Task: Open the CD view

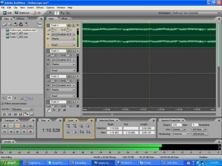Action: (x=36, y=13)
